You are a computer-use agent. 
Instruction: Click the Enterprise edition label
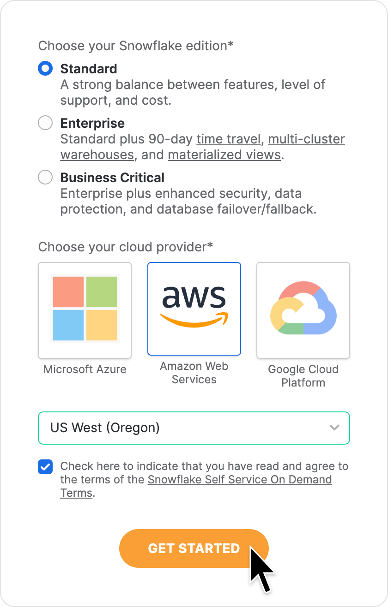click(x=92, y=123)
